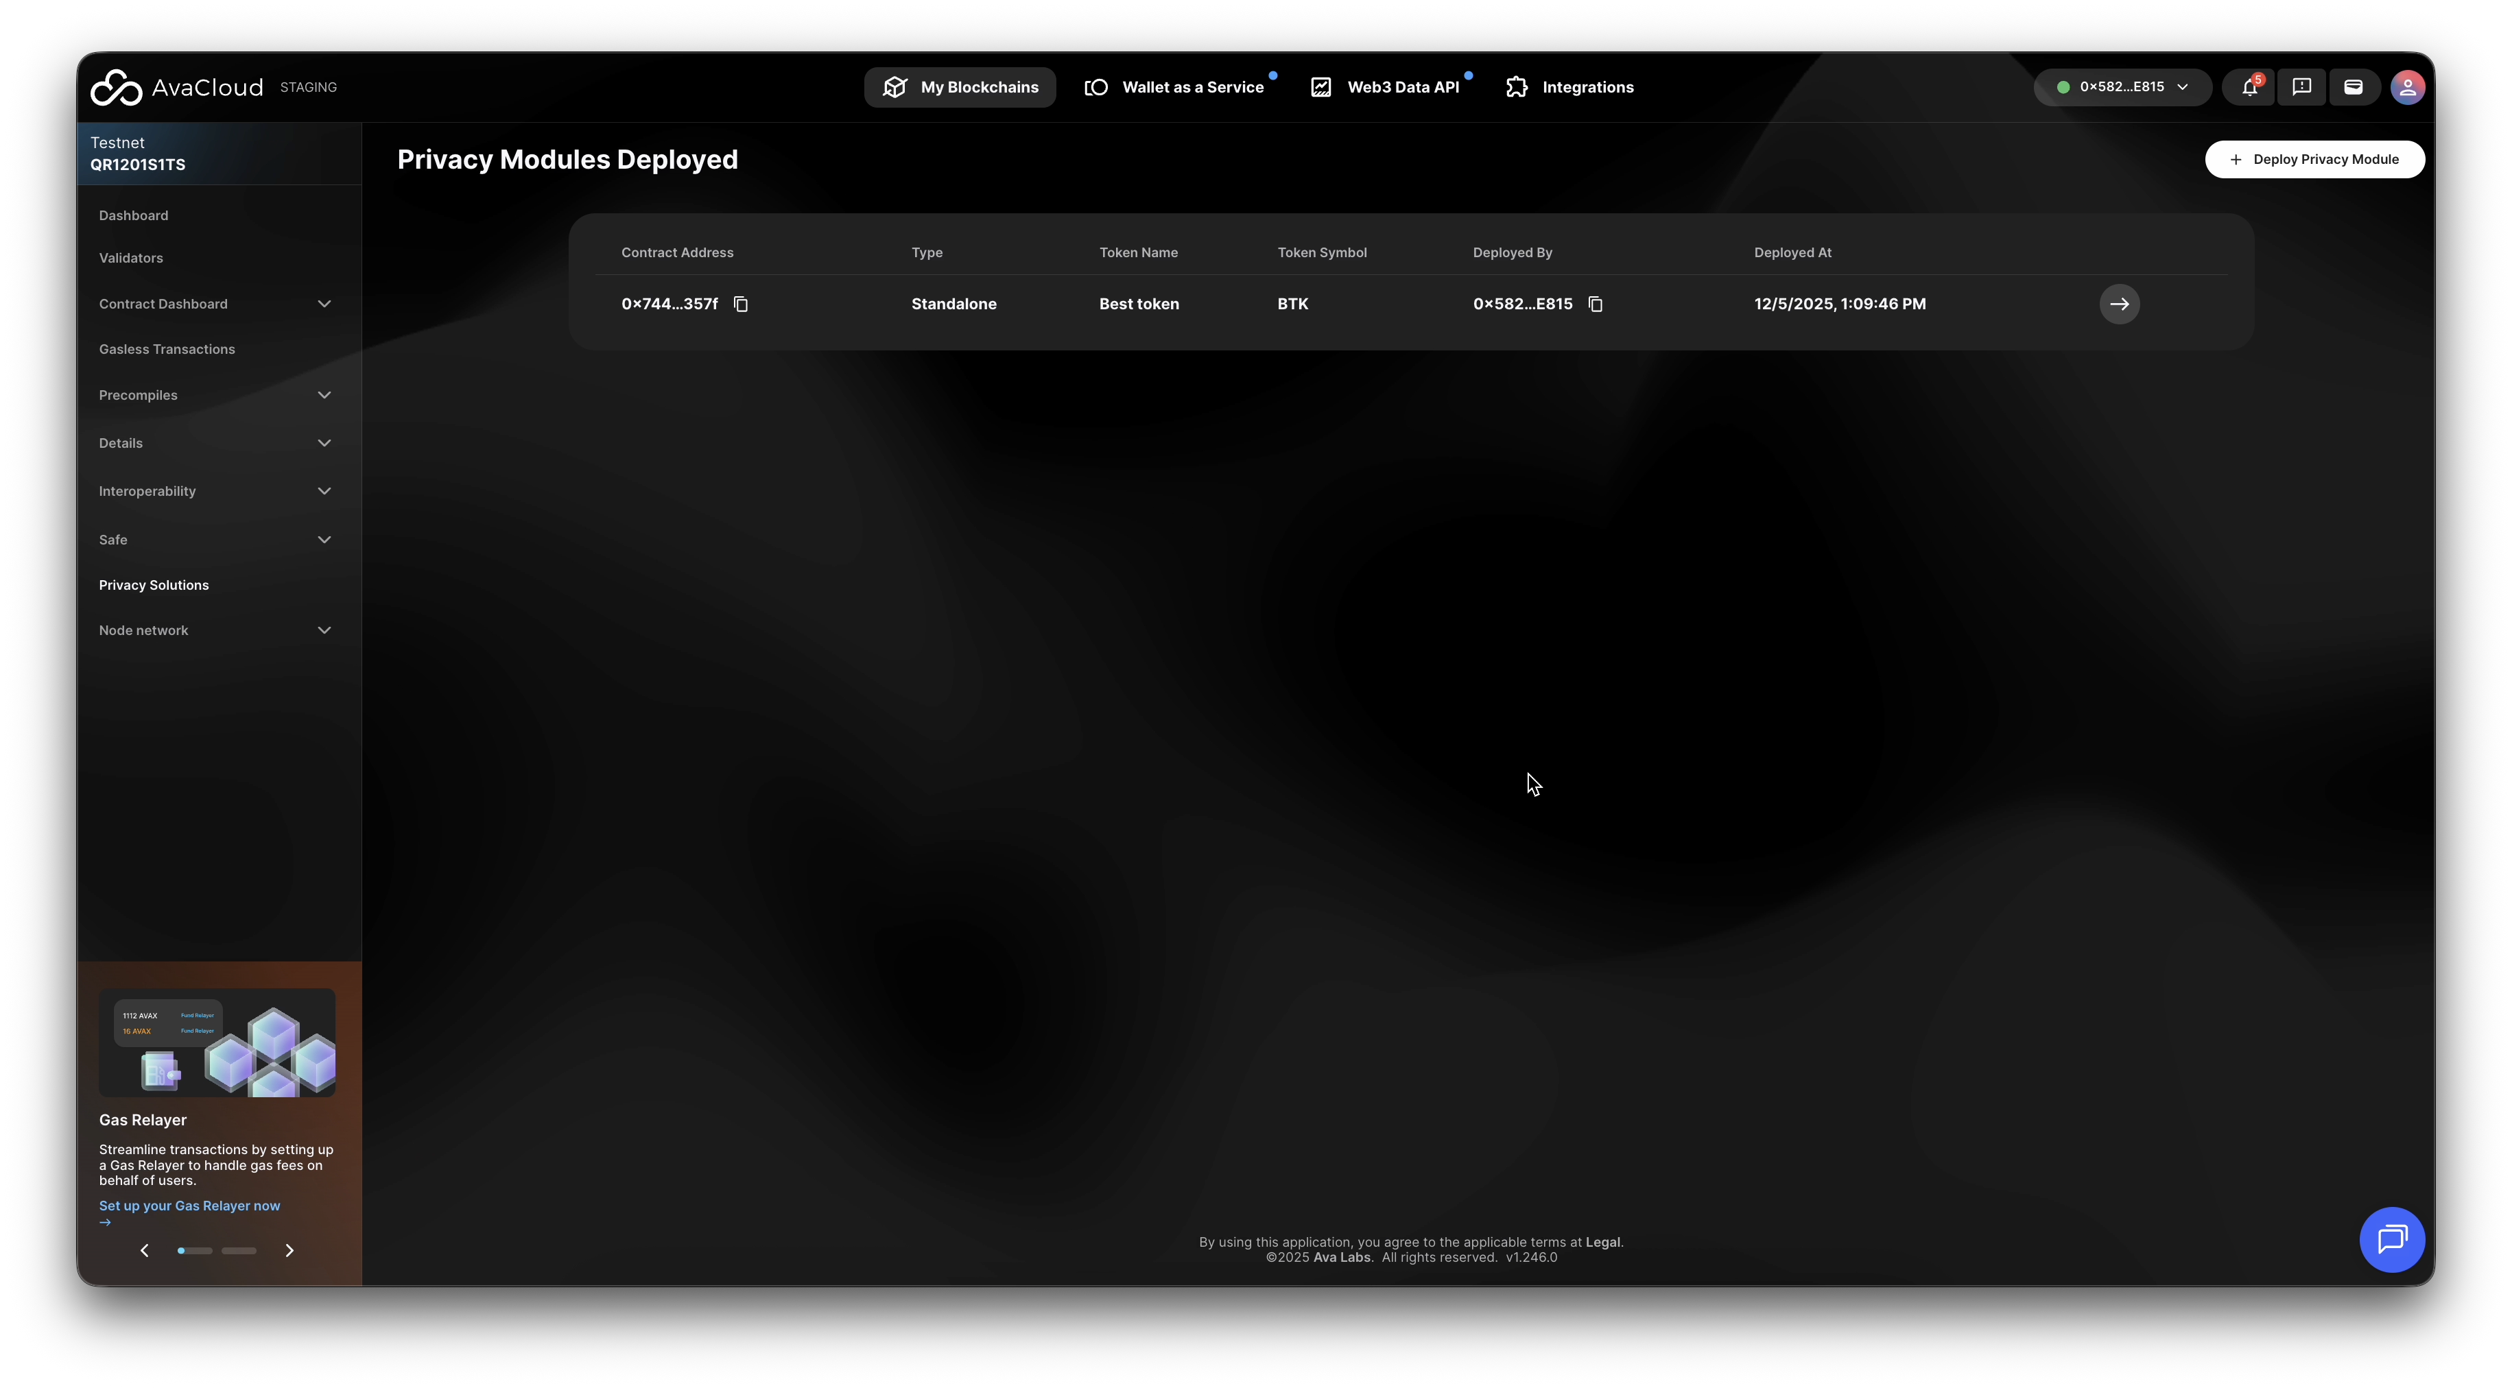Image resolution: width=2512 pixels, height=1388 pixels.
Task: Open the support chat bubble
Action: point(2391,1240)
